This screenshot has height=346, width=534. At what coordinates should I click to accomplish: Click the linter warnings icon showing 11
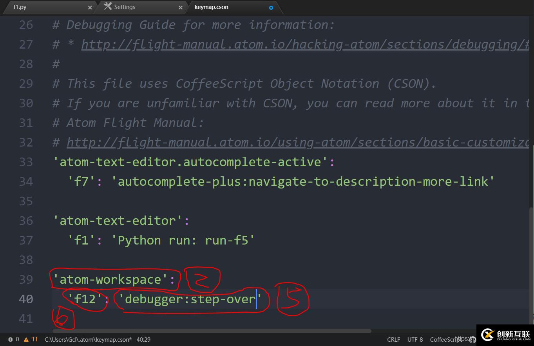(31, 339)
